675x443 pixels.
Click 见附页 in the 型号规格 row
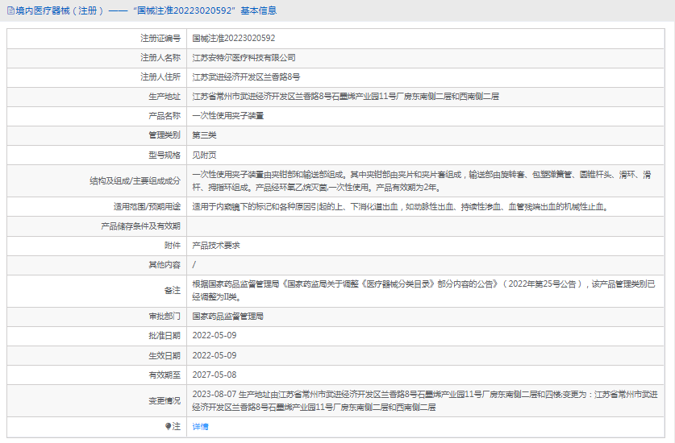pos(204,155)
